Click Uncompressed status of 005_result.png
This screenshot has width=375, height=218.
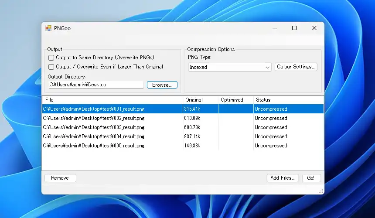pyautogui.click(x=271, y=145)
